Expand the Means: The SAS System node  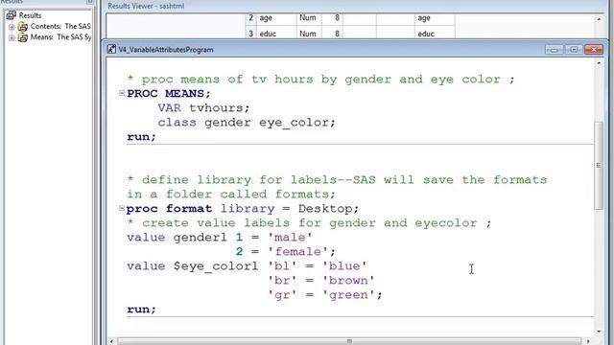(12, 38)
